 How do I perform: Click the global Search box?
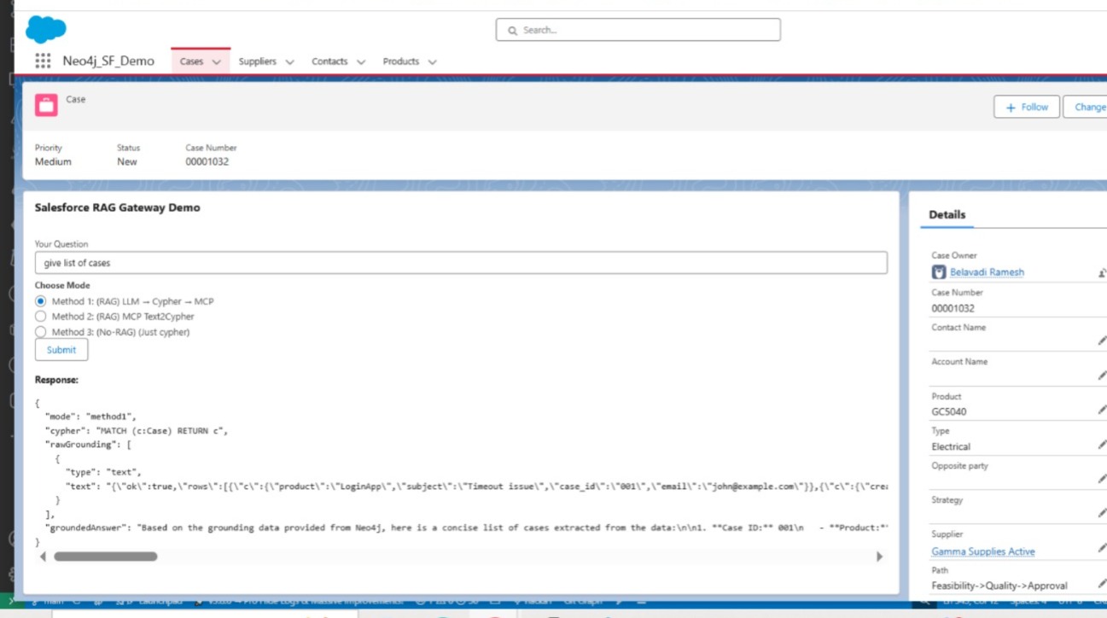pyautogui.click(x=638, y=30)
